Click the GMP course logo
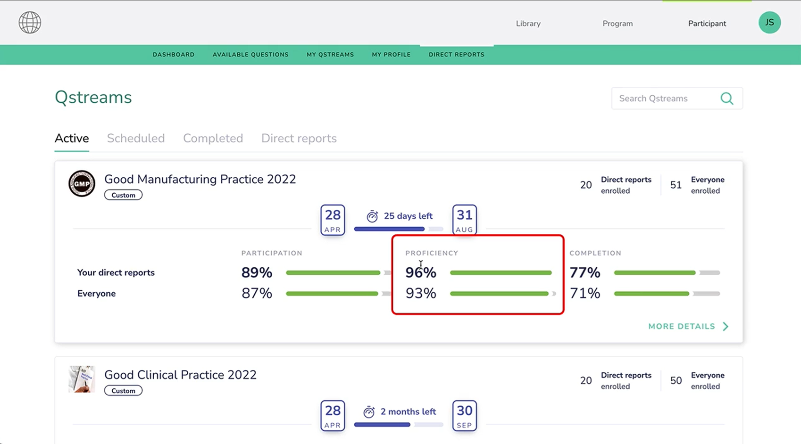801x444 pixels. pos(82,183)
